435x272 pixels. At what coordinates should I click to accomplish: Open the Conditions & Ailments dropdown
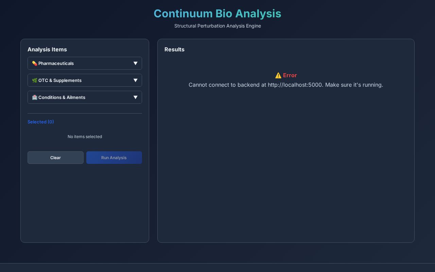(x=85, y=97)
